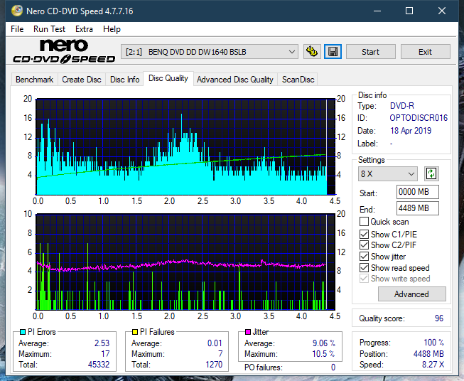The height and width of the screenshot is (381, 464).
Task: Click the Quality score value 96
Action: [439, 318]
